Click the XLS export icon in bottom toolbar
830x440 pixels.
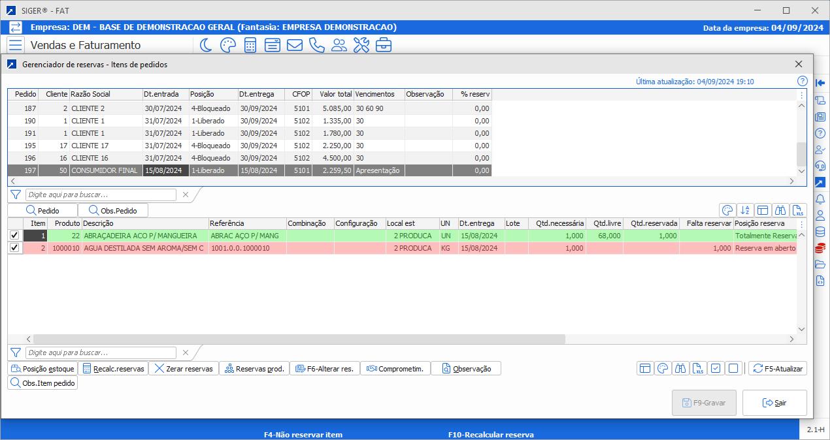(698, 368)
